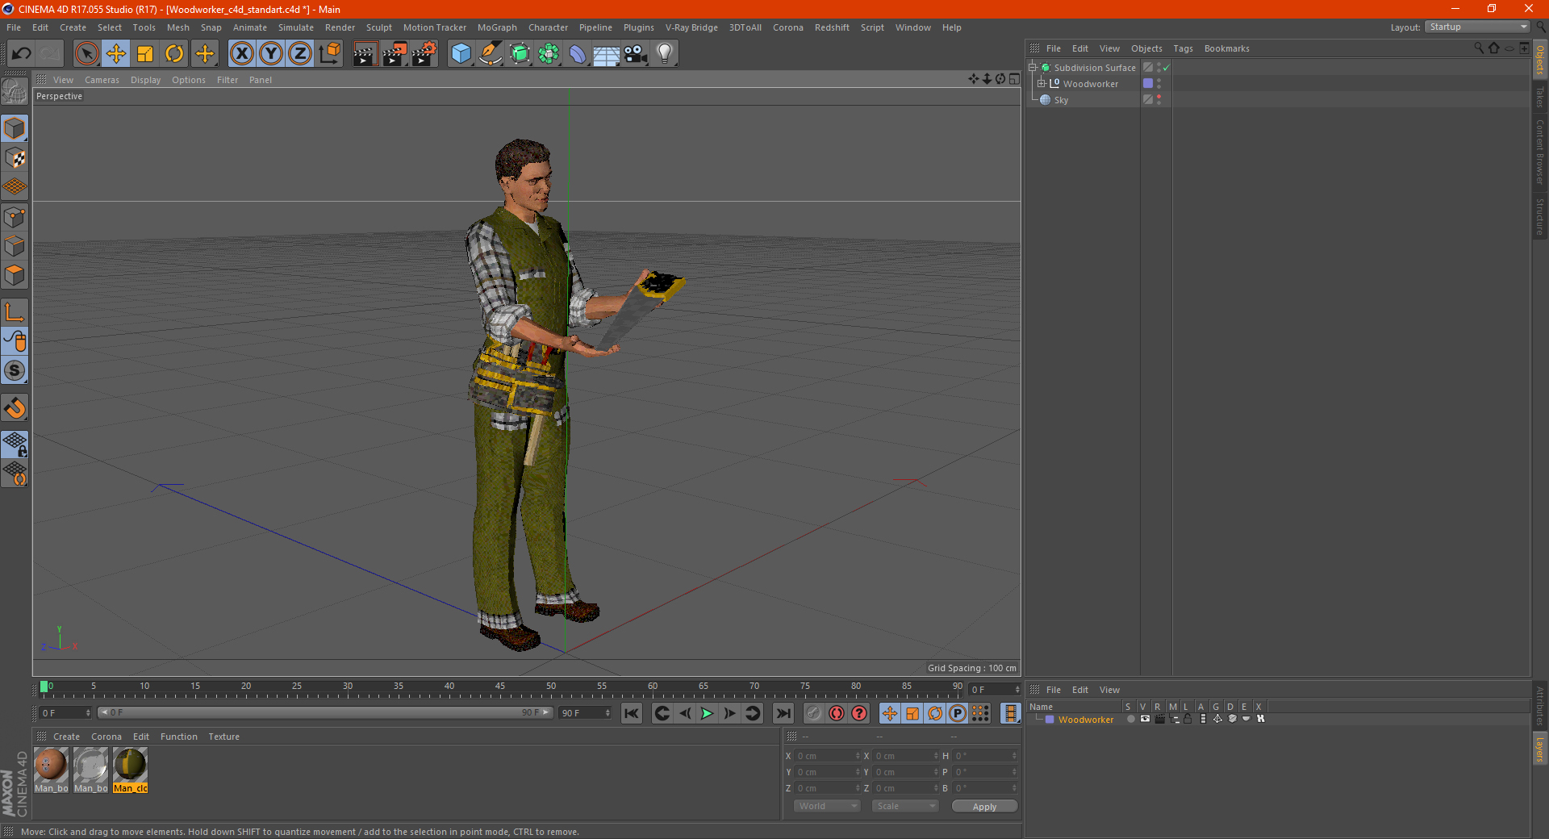1549x839 pixels.
Task: Toggle Enable Snap
Action: tap(15, 408)
